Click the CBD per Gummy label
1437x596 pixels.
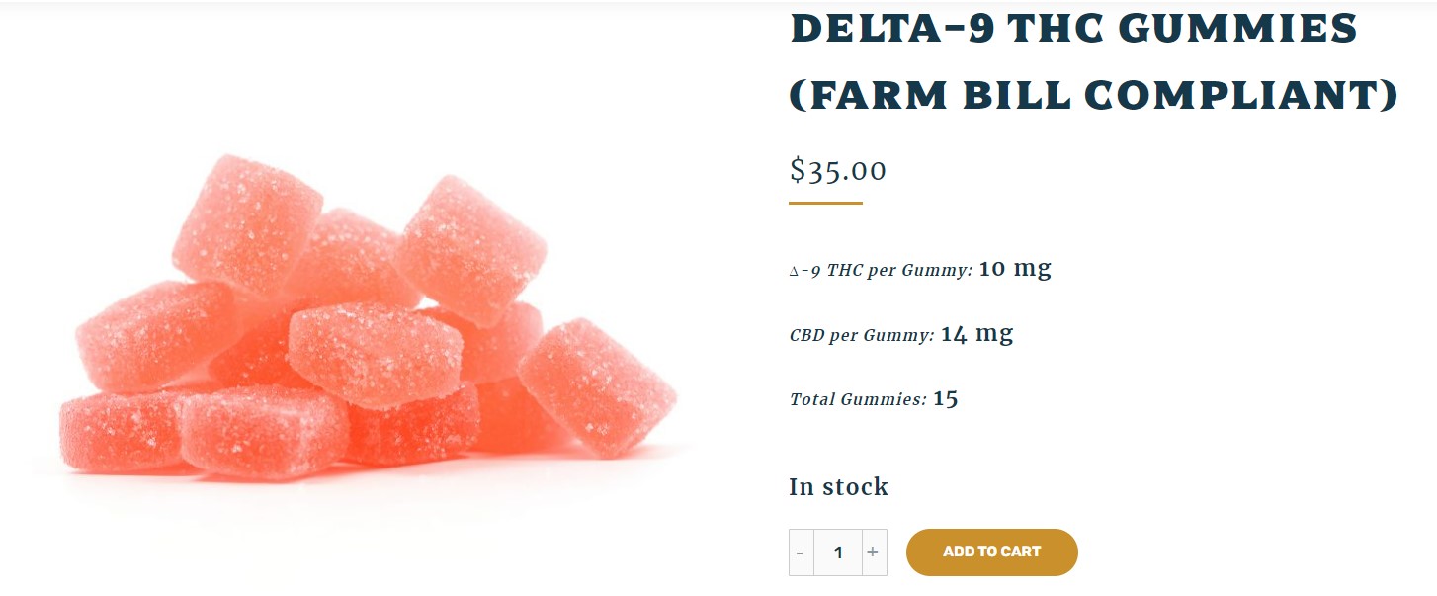click(861, 335)
